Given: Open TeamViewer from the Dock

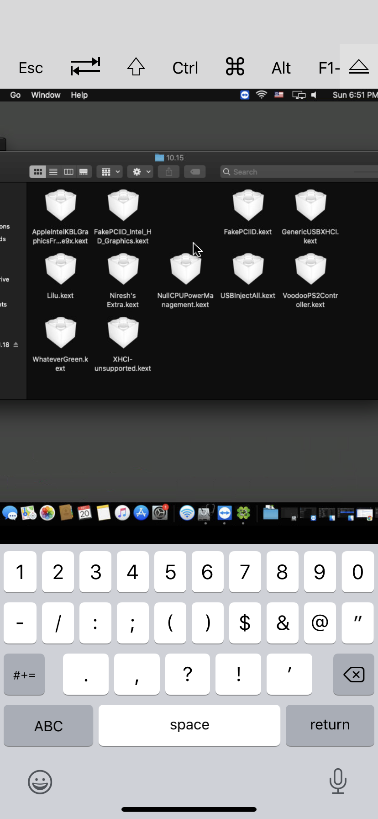Looking at the screenshot, I should [224, 513].
